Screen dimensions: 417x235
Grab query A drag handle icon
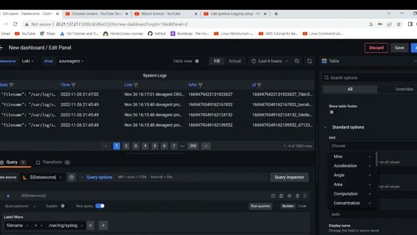[x=305, y=196]
